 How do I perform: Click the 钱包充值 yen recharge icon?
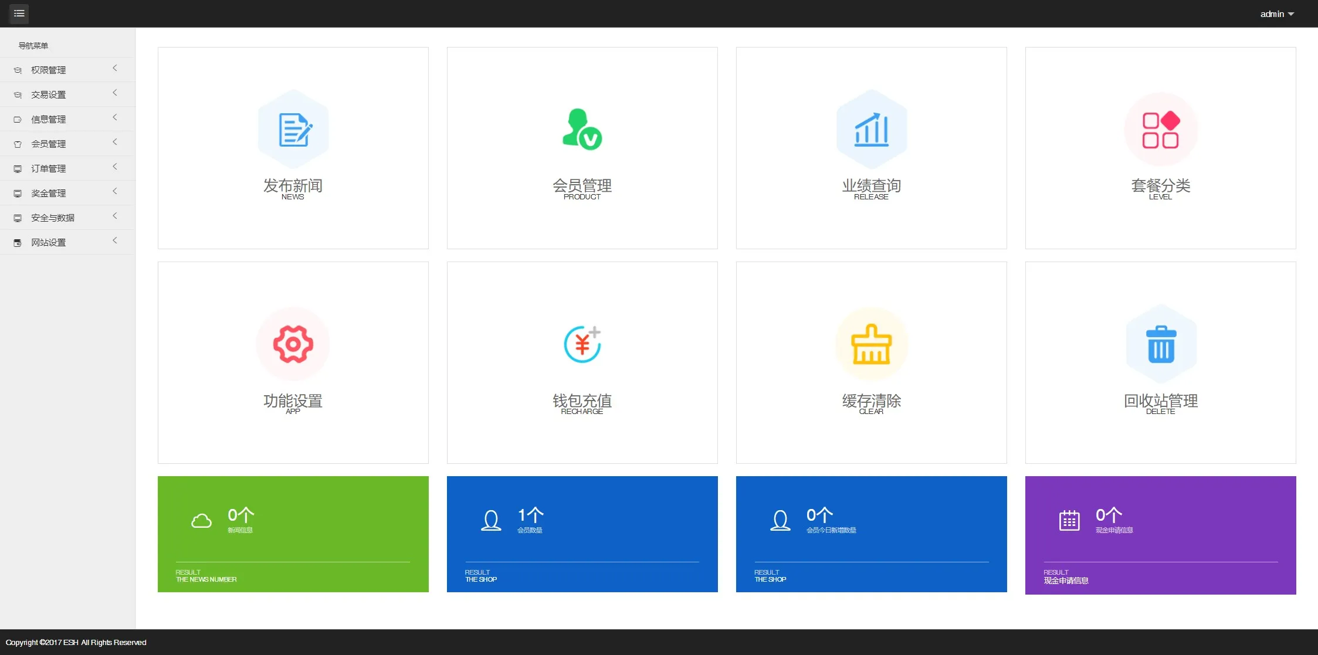582,344
